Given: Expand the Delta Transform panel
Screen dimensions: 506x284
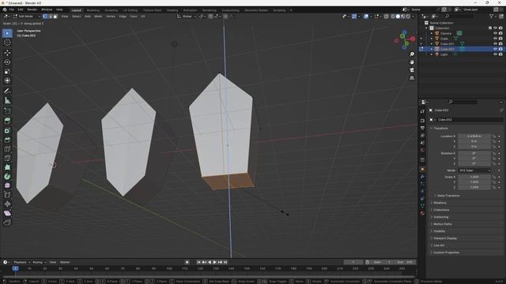Looking at the screenshot, I should pyautogui.click(x=448, y=196).
